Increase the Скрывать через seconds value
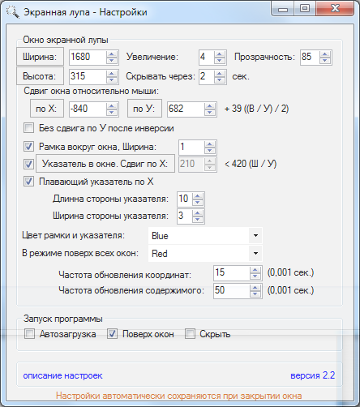The height and width of the screenshot is (407, 360). click(220, 74)
